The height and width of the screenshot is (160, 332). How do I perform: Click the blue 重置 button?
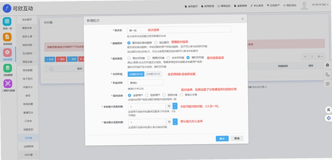72,59
